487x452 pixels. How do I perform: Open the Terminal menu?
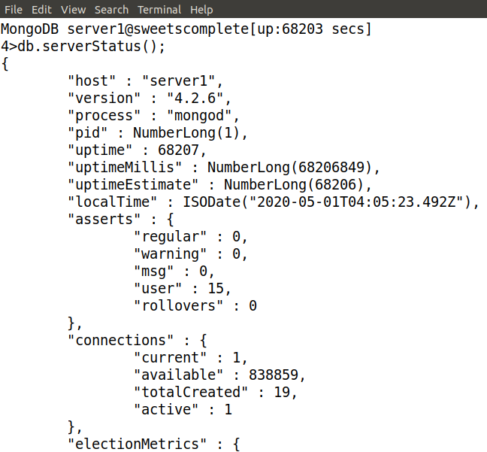[x=159, y=10]
